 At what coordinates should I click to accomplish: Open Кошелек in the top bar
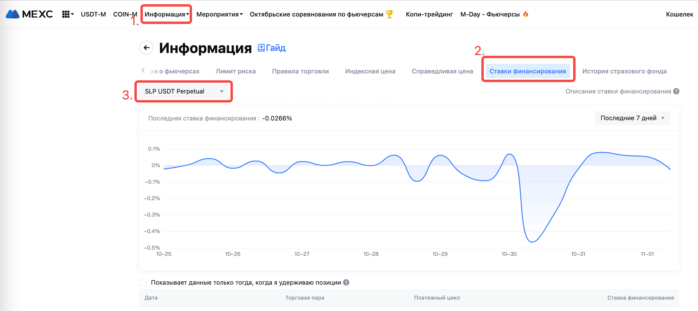(679, 14)
